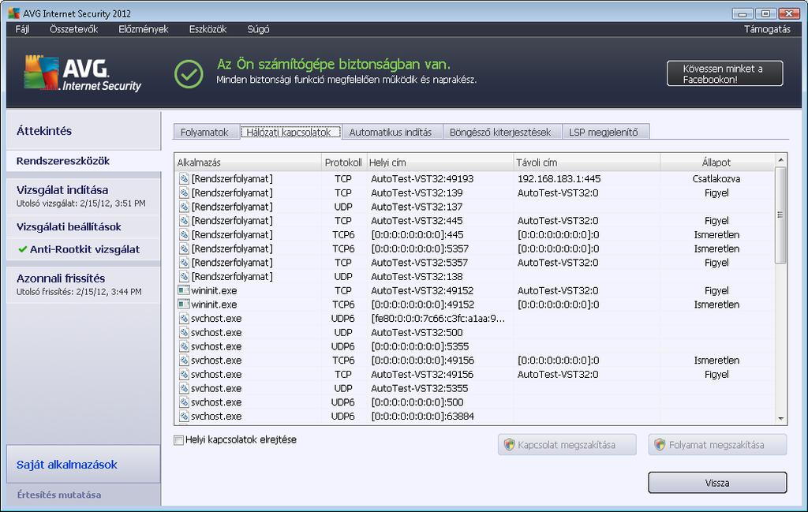Click icon of [Rendszerfolyamat] row with port 137
Viewport: 808px width, 512px height.
pos(184,207)
